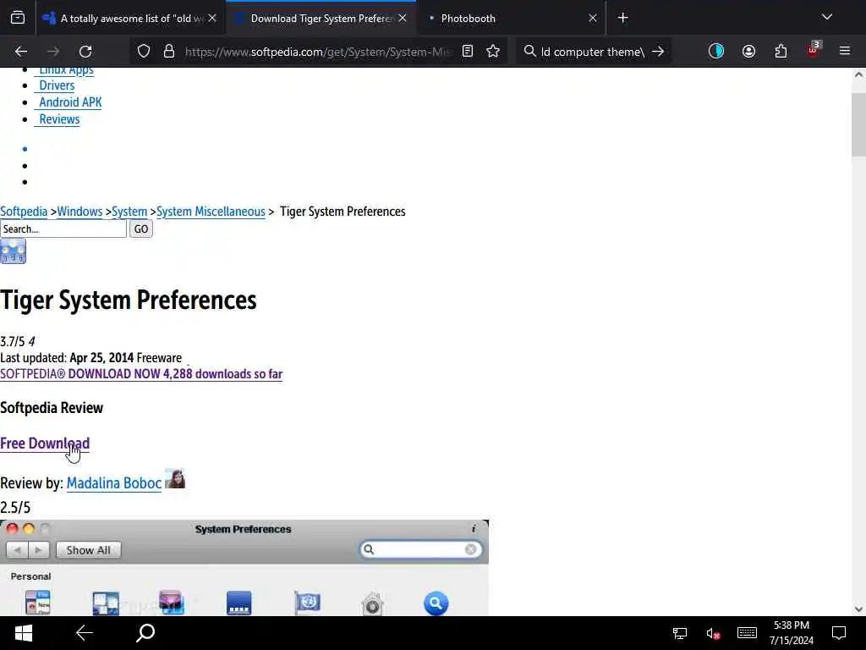Click the Tiger System Preferences app icon
866x650 pixels.
click(13, 251)
